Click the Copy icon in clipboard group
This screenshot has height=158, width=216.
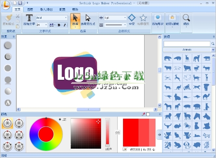(x=17, y=21)
